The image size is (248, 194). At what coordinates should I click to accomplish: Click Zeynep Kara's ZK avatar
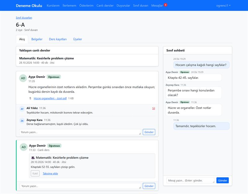(22, 121)
